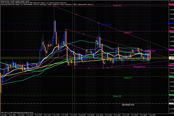Click the 5 Jun 11:00 time label
The height and width of the screenshot is (116, 174).
coord(47,115)
